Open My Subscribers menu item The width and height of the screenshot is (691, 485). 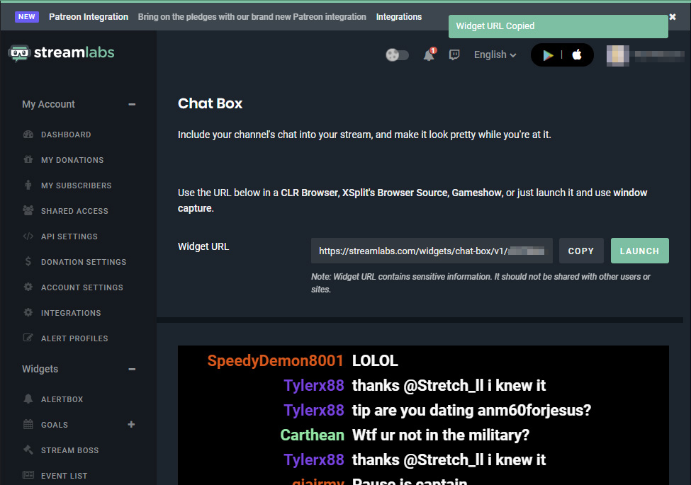(x=77, y=186)
